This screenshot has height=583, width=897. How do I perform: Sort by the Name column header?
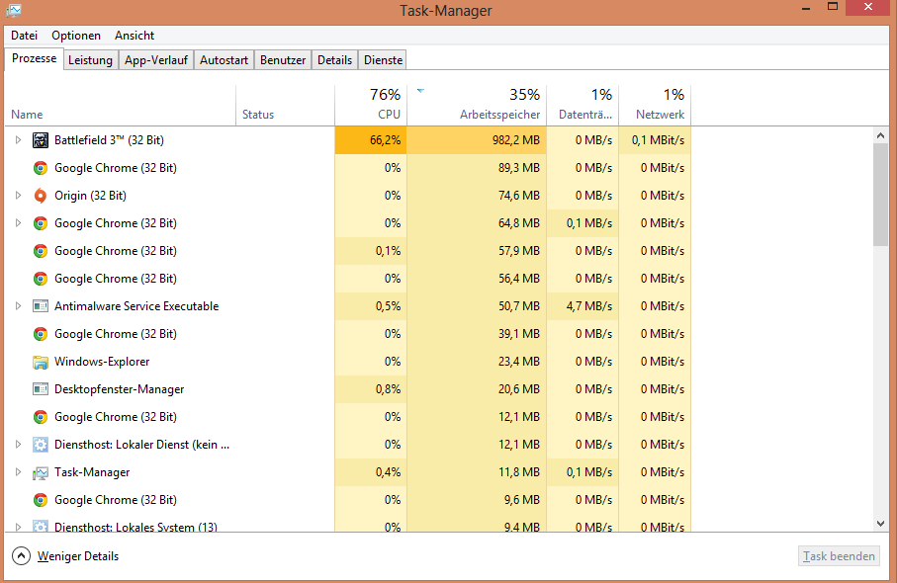pos(120,106)
